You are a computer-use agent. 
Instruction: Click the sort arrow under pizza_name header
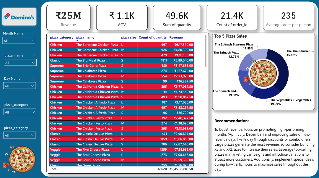click(x=77, y=41)
